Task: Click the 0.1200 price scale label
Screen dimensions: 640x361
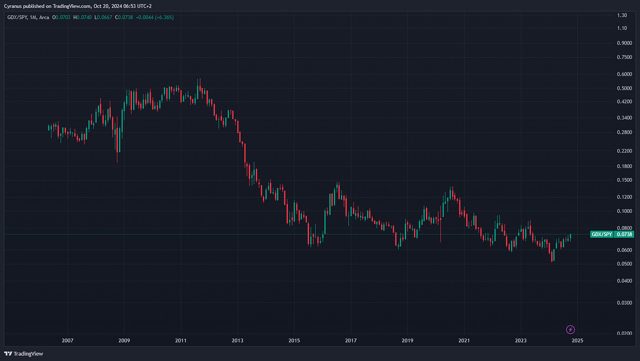Action: 624,197
